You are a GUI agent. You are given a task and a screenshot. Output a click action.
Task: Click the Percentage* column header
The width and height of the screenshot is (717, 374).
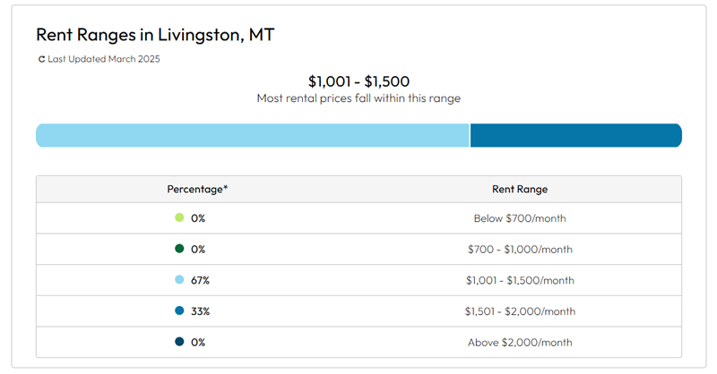(x=197, y=189)
